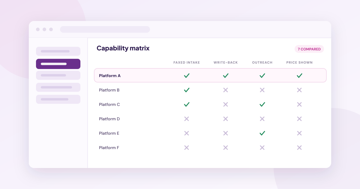The width and height of the screenshot is (360, 189).
Task: Open the first sidebar placeholder item
Action: click(x=58, y=51)
